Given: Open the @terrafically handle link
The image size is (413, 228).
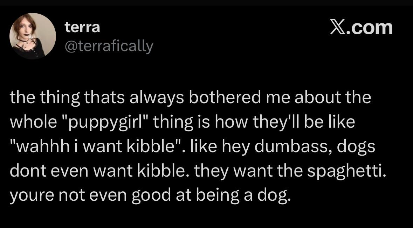Looking at the screenshot, I should [109, 45].
